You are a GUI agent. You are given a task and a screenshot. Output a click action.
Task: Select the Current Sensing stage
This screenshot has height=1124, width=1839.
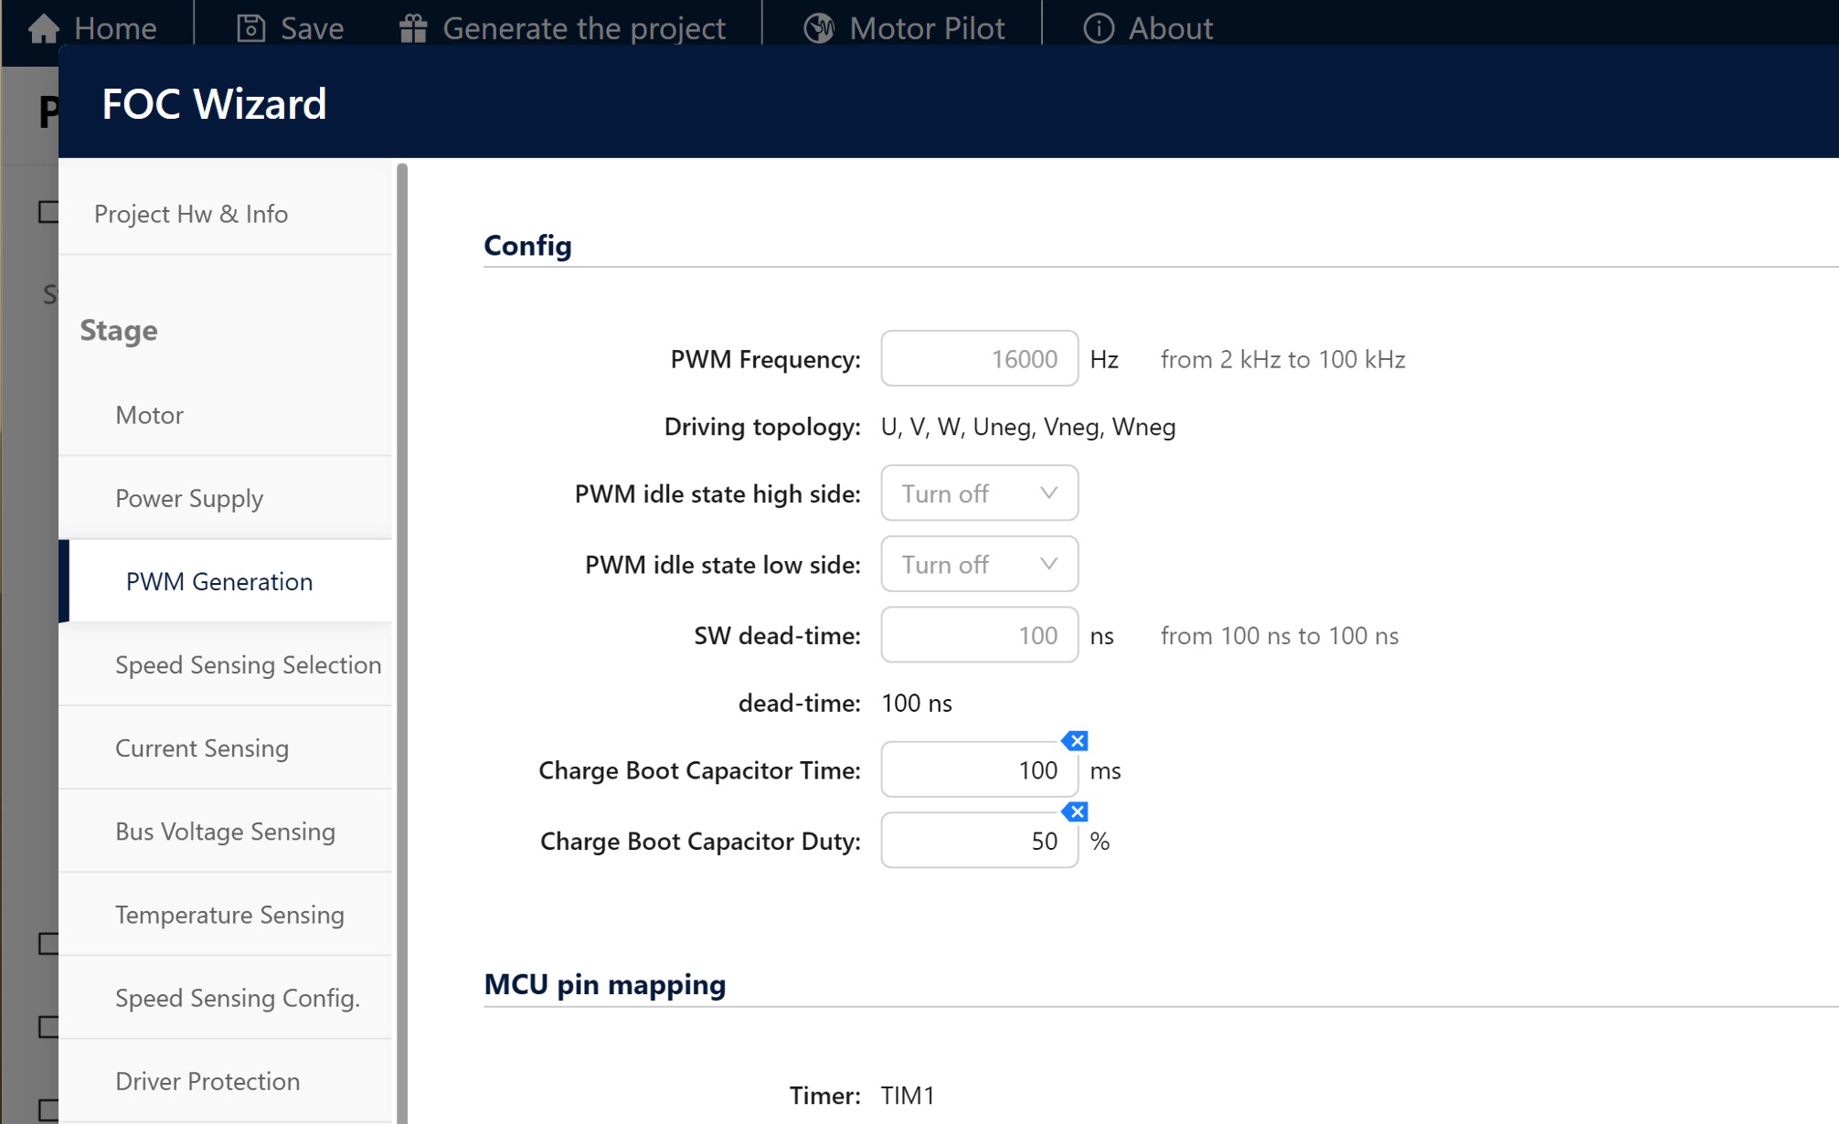tap(202, 748)
